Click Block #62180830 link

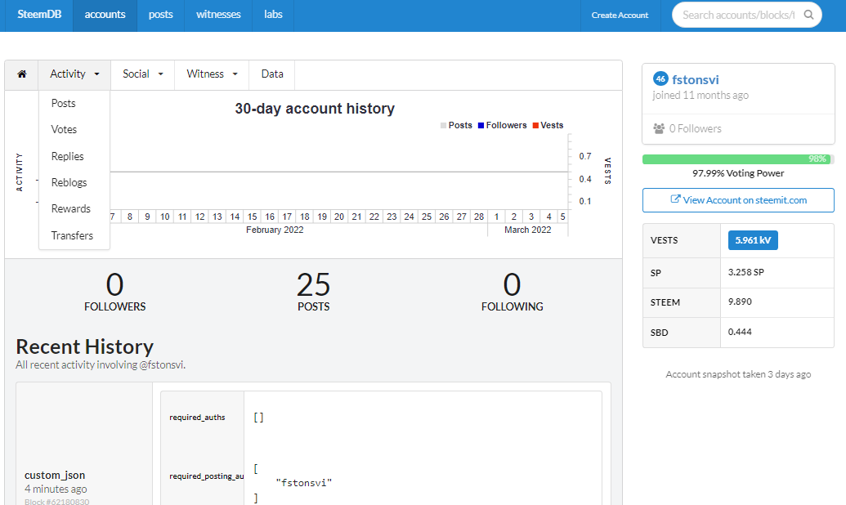56,501
